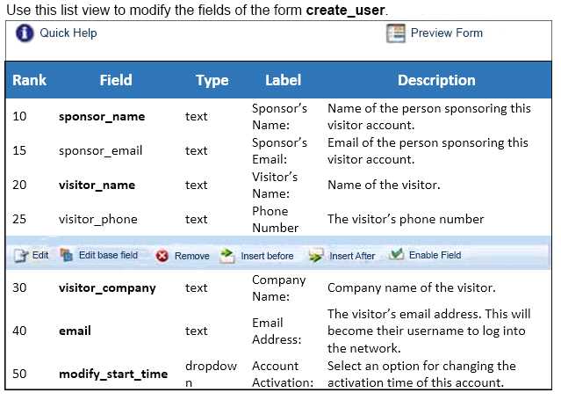Sort by the Rank column header

click(29, 80)
